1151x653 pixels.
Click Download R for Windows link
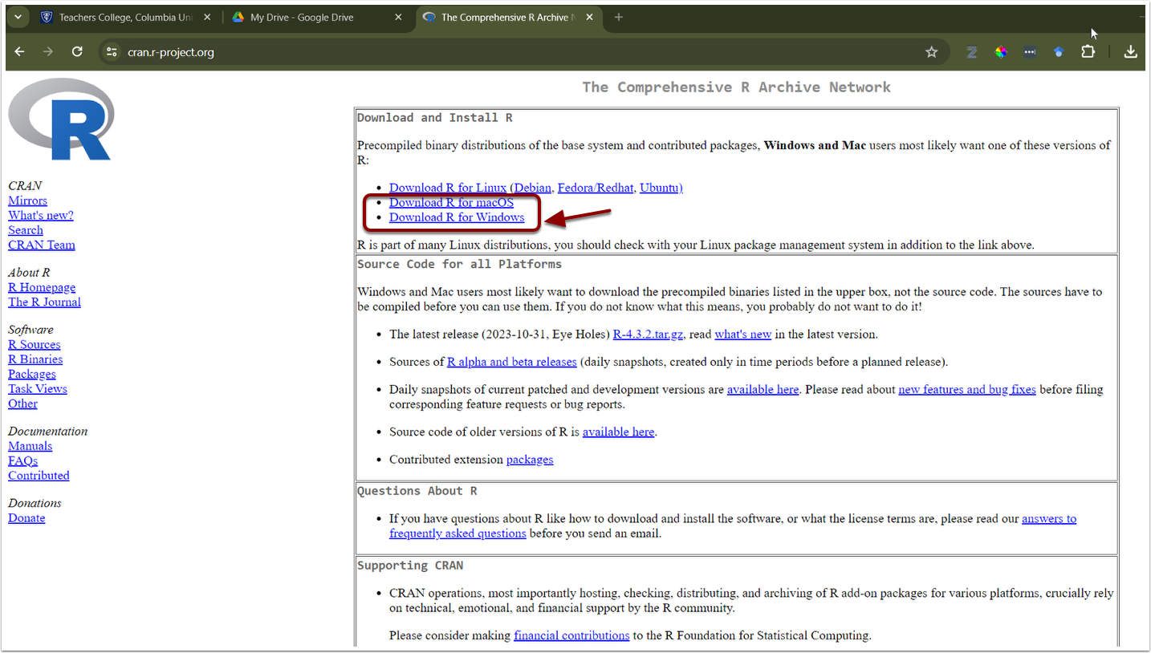(457, 217)
